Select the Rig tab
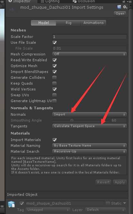 tap(69, 23)
